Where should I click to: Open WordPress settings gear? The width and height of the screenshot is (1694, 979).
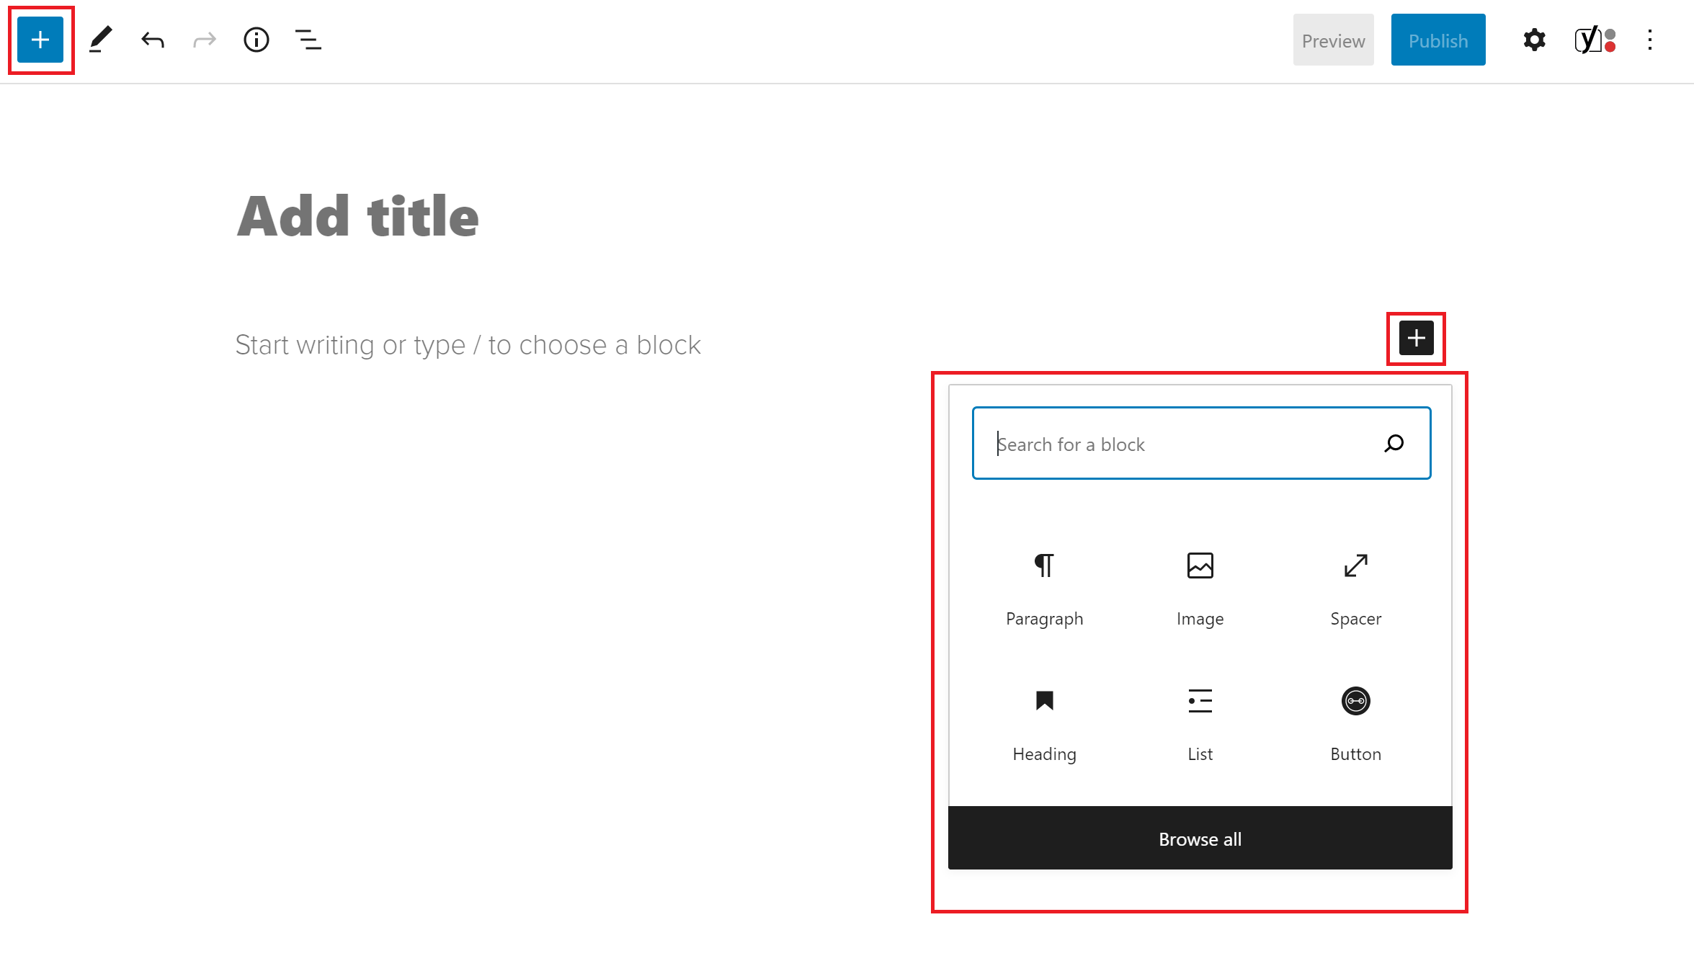point(1535,40)
